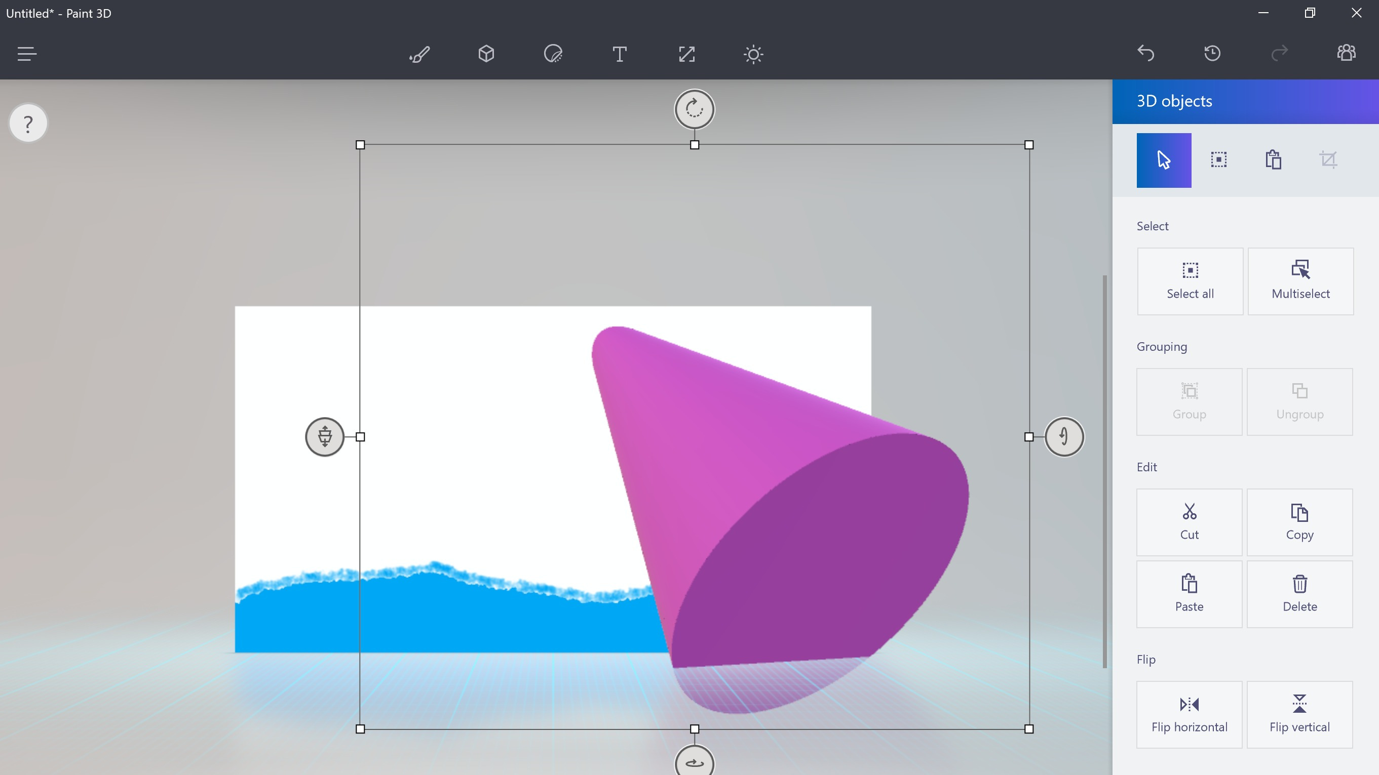Click the Copy object option

[1299, 521]
